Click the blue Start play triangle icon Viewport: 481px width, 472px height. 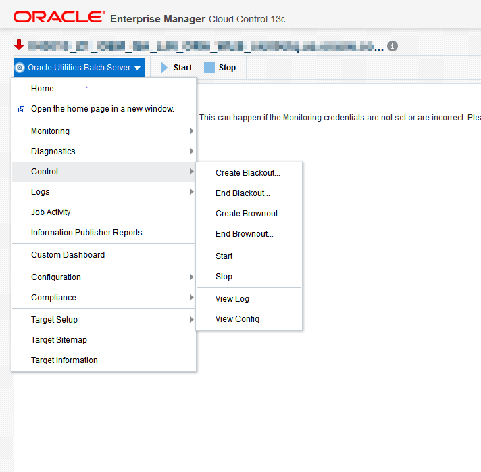(x=164, y=68)
